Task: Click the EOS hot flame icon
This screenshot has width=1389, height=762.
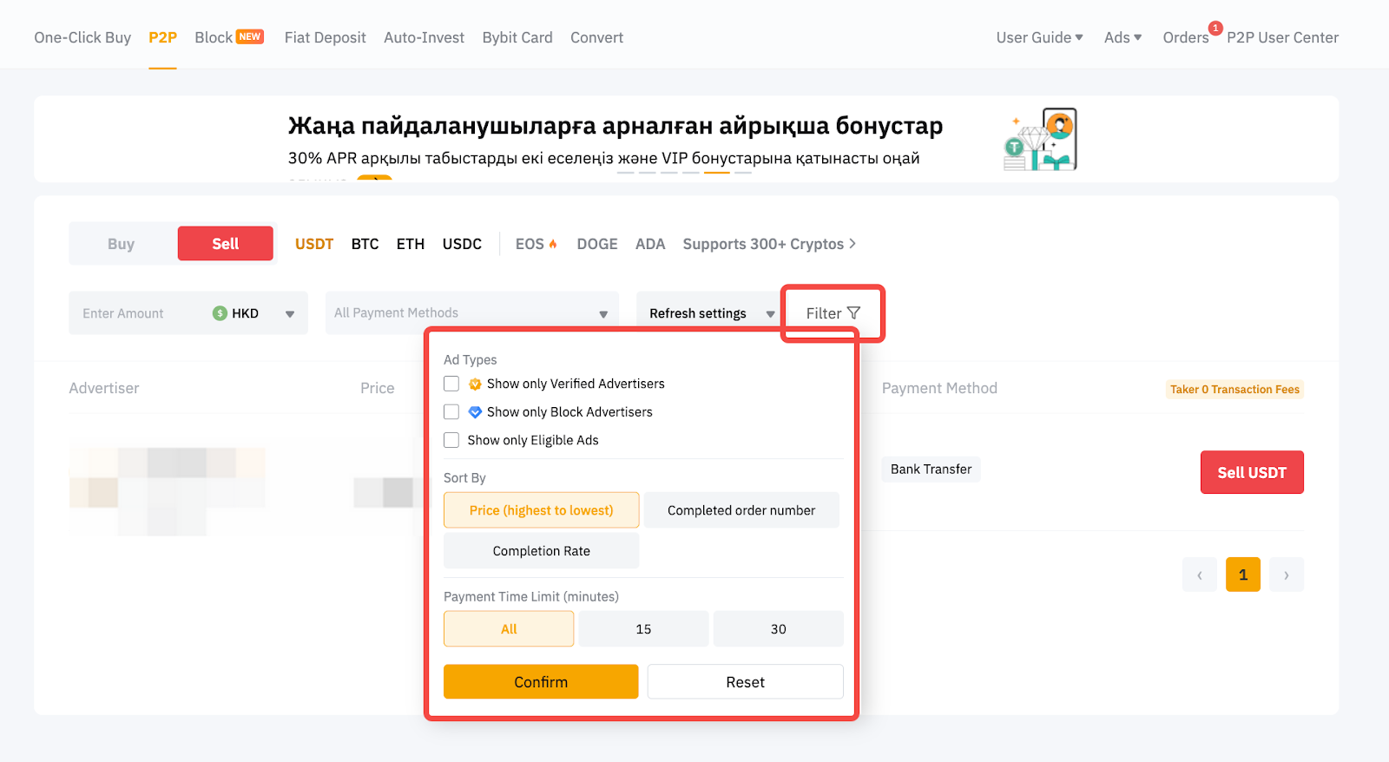Action: coord(553,244)
